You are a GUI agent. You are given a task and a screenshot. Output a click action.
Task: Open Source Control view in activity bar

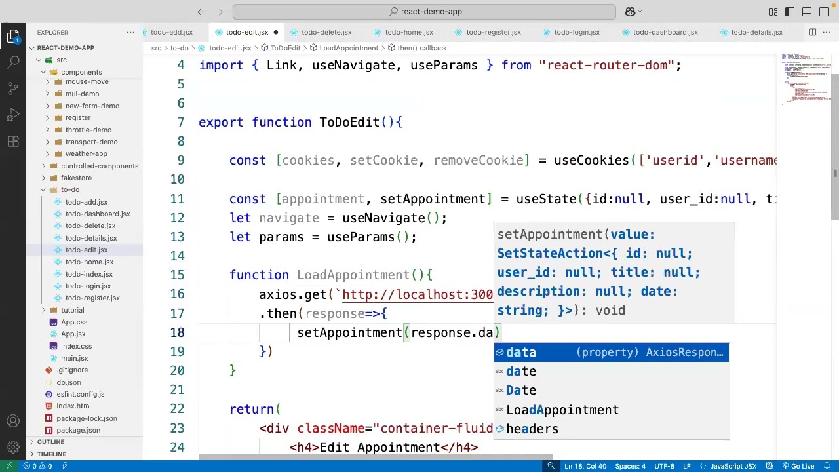point(13,88)
